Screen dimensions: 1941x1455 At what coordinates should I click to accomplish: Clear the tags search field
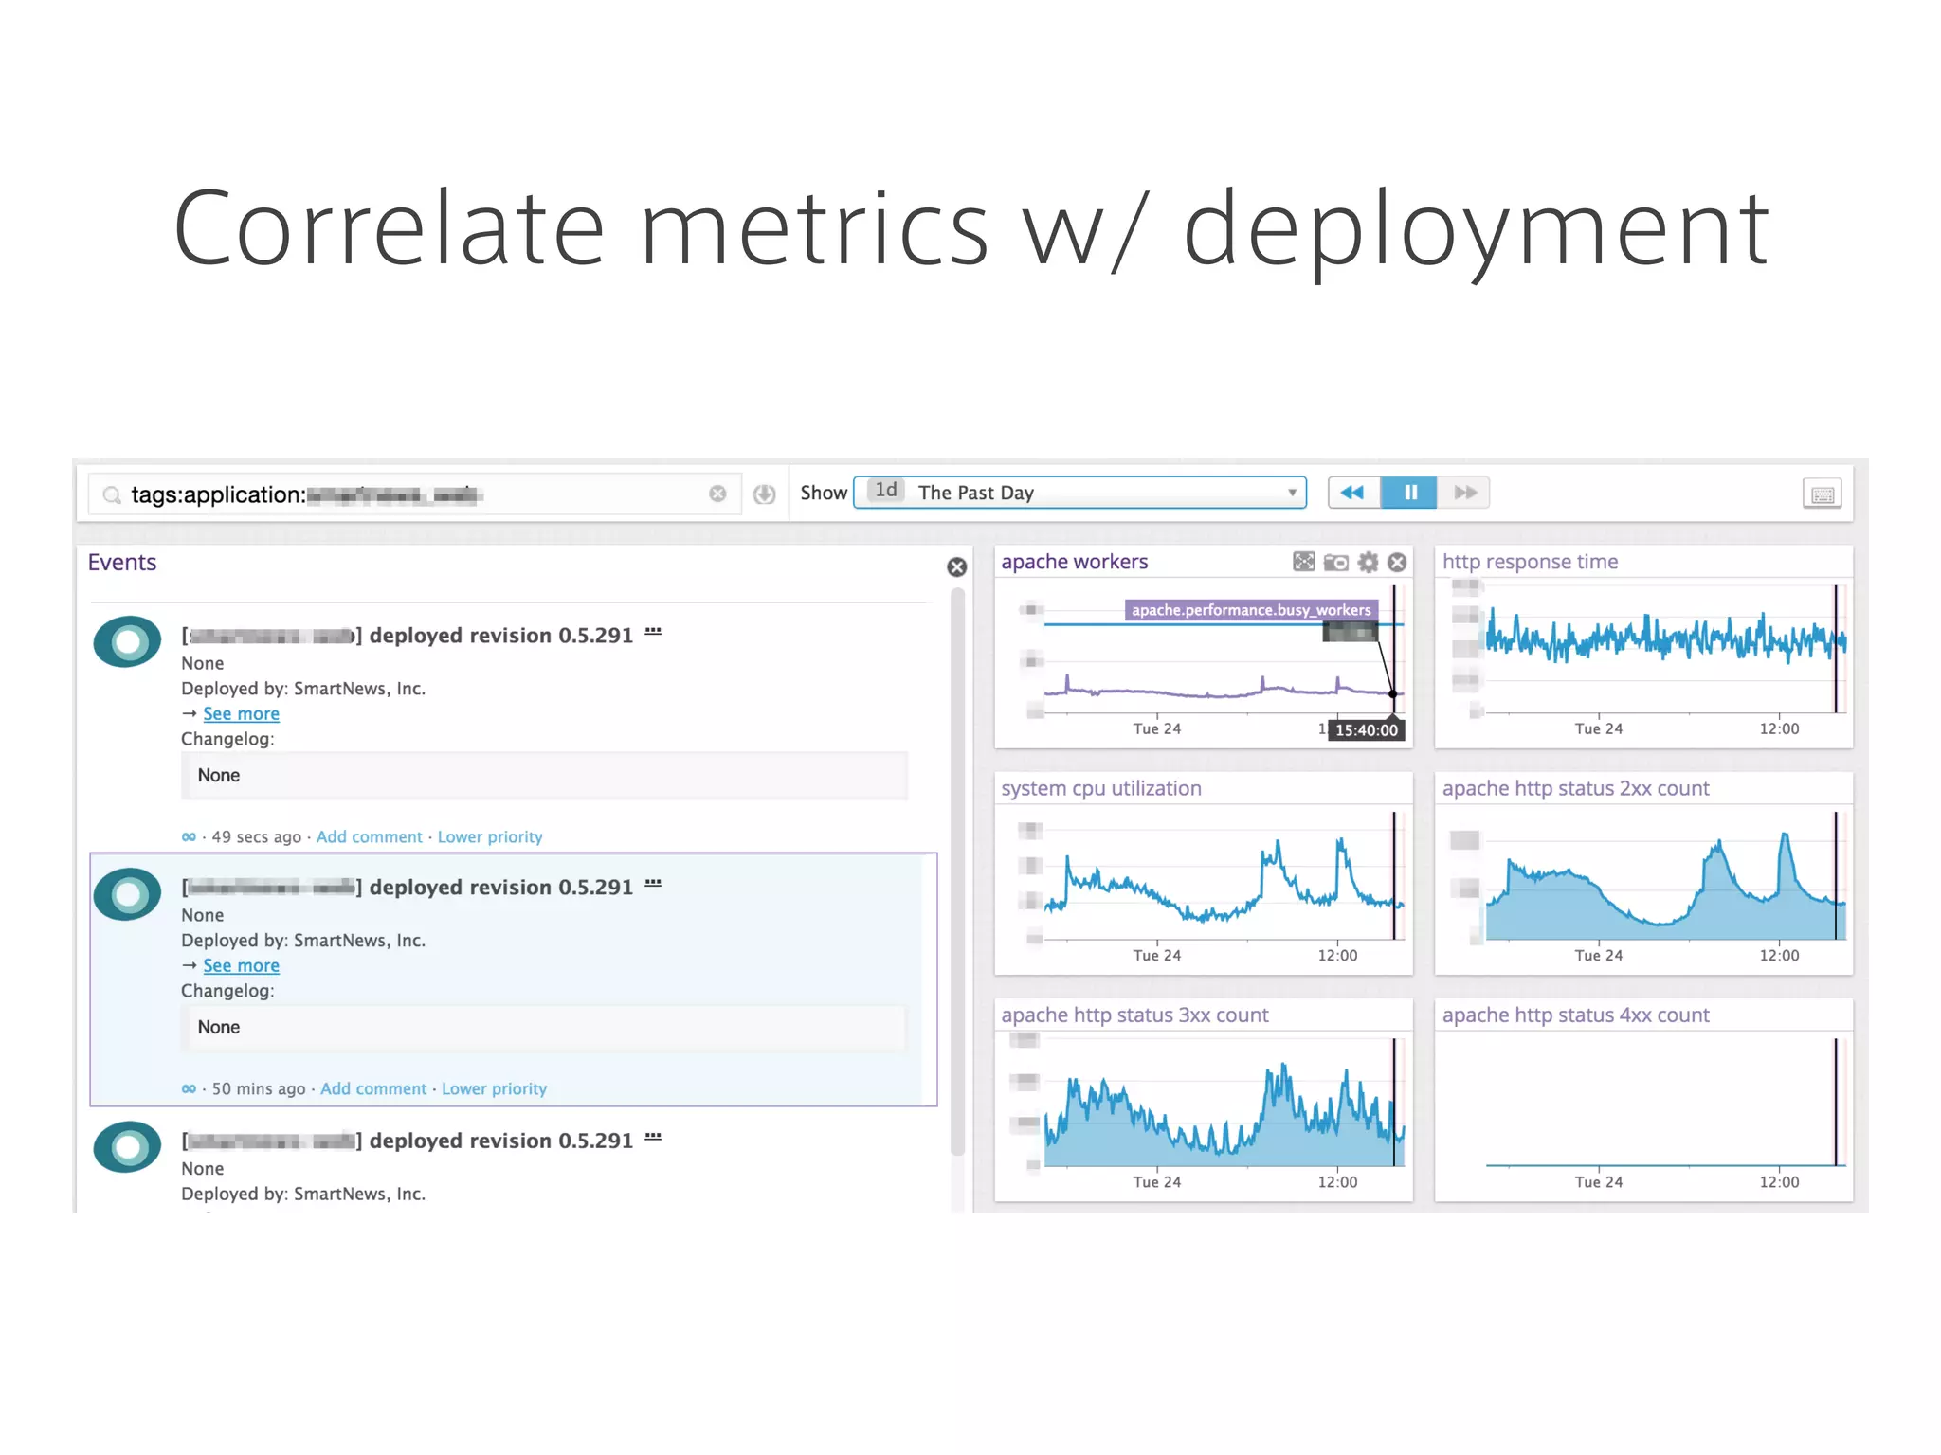(x=717, y=494)
